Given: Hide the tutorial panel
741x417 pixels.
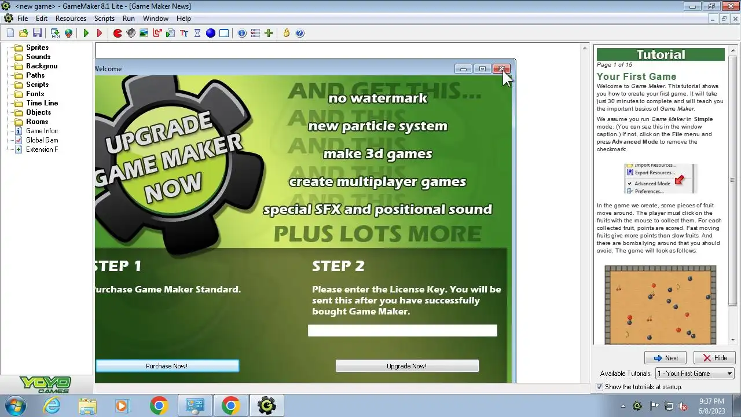Looking at the screenshot, I should coord(714,358).
